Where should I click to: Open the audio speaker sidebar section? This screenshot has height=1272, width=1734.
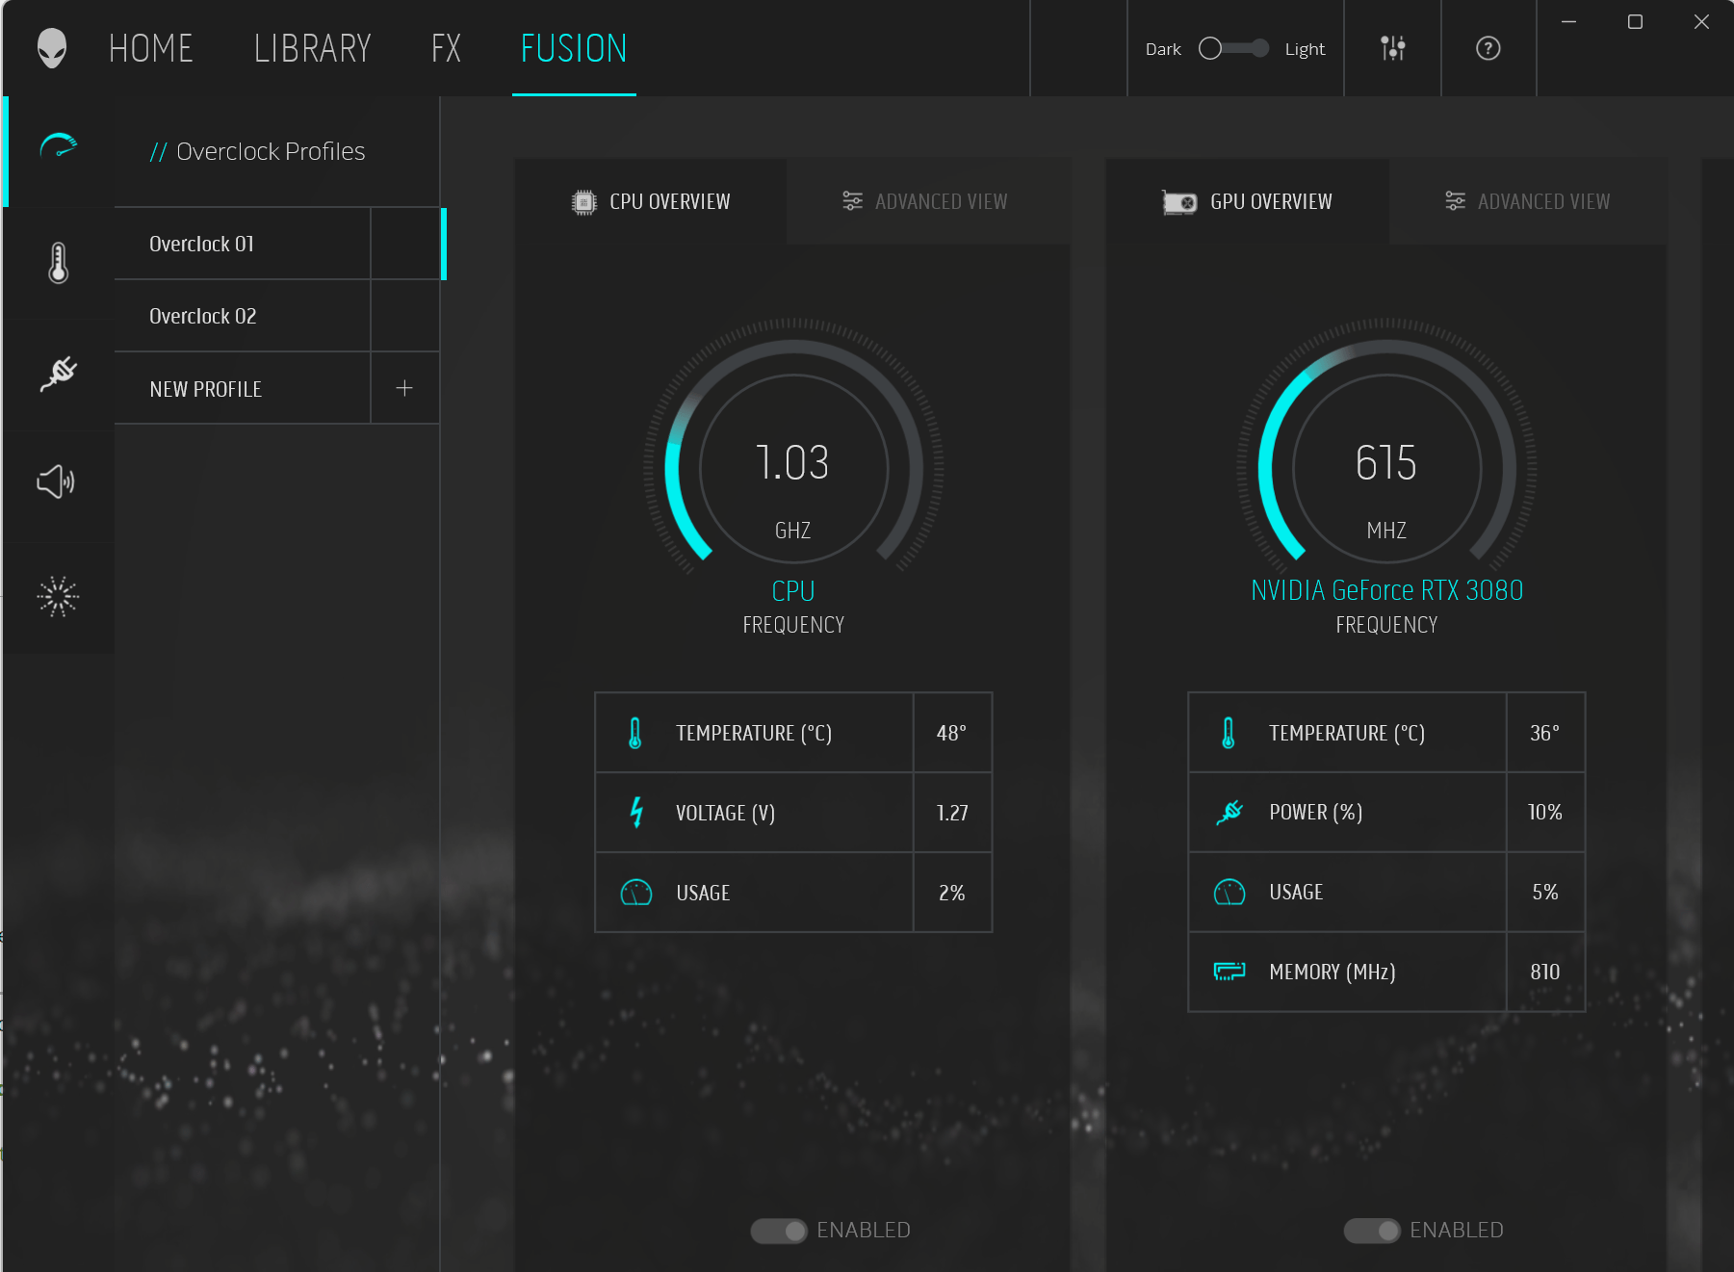(x=57, y=481)
